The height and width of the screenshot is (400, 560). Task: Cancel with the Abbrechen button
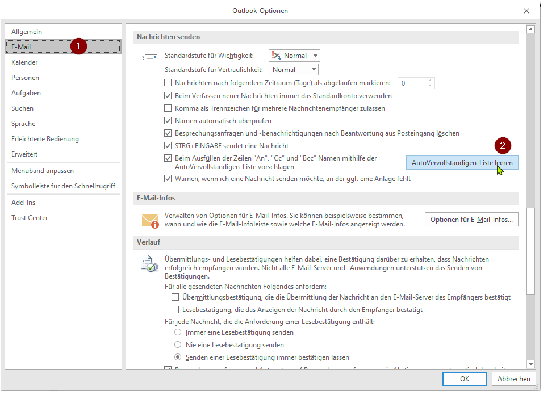[513, 379]
